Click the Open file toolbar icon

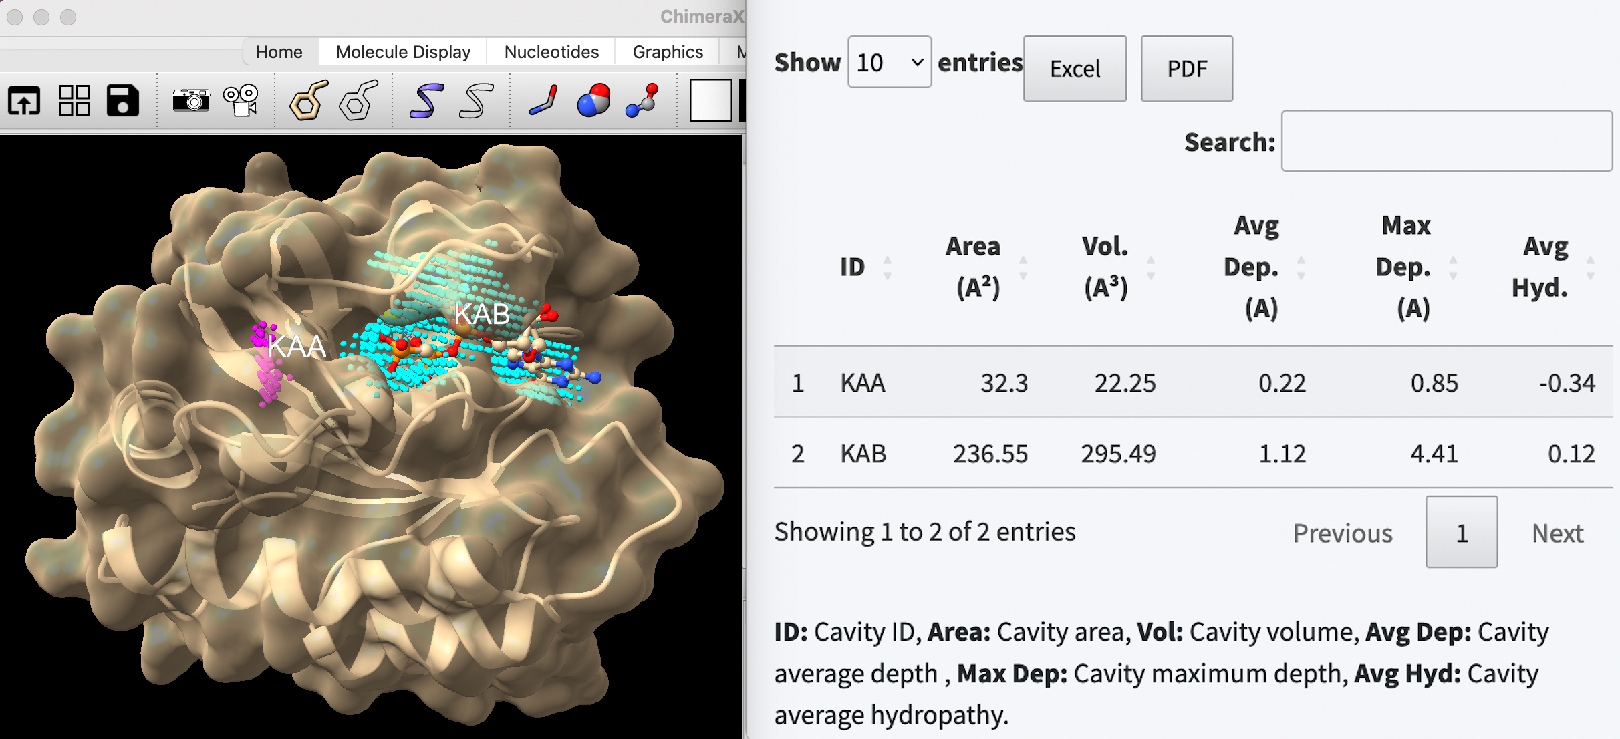(x=24, y=101)
